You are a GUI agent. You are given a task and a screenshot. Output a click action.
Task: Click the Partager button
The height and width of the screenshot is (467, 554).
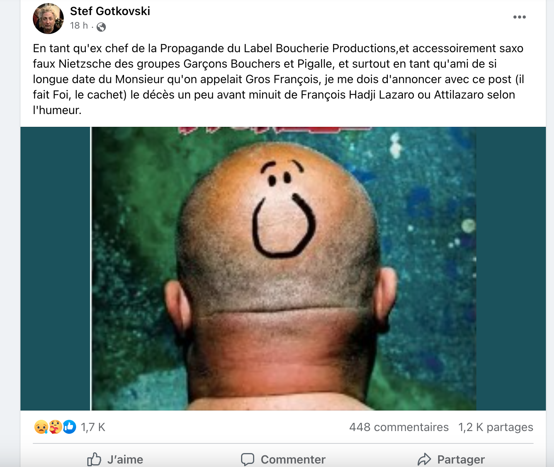[451, 459]
